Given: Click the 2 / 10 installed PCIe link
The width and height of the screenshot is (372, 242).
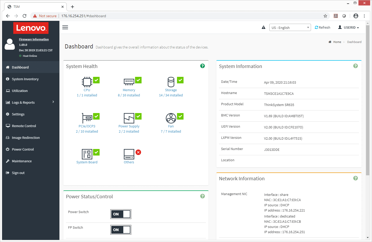Looking at the screenshot, I should 87,132.
